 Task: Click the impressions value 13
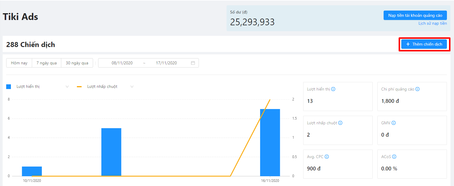[310, 101]
